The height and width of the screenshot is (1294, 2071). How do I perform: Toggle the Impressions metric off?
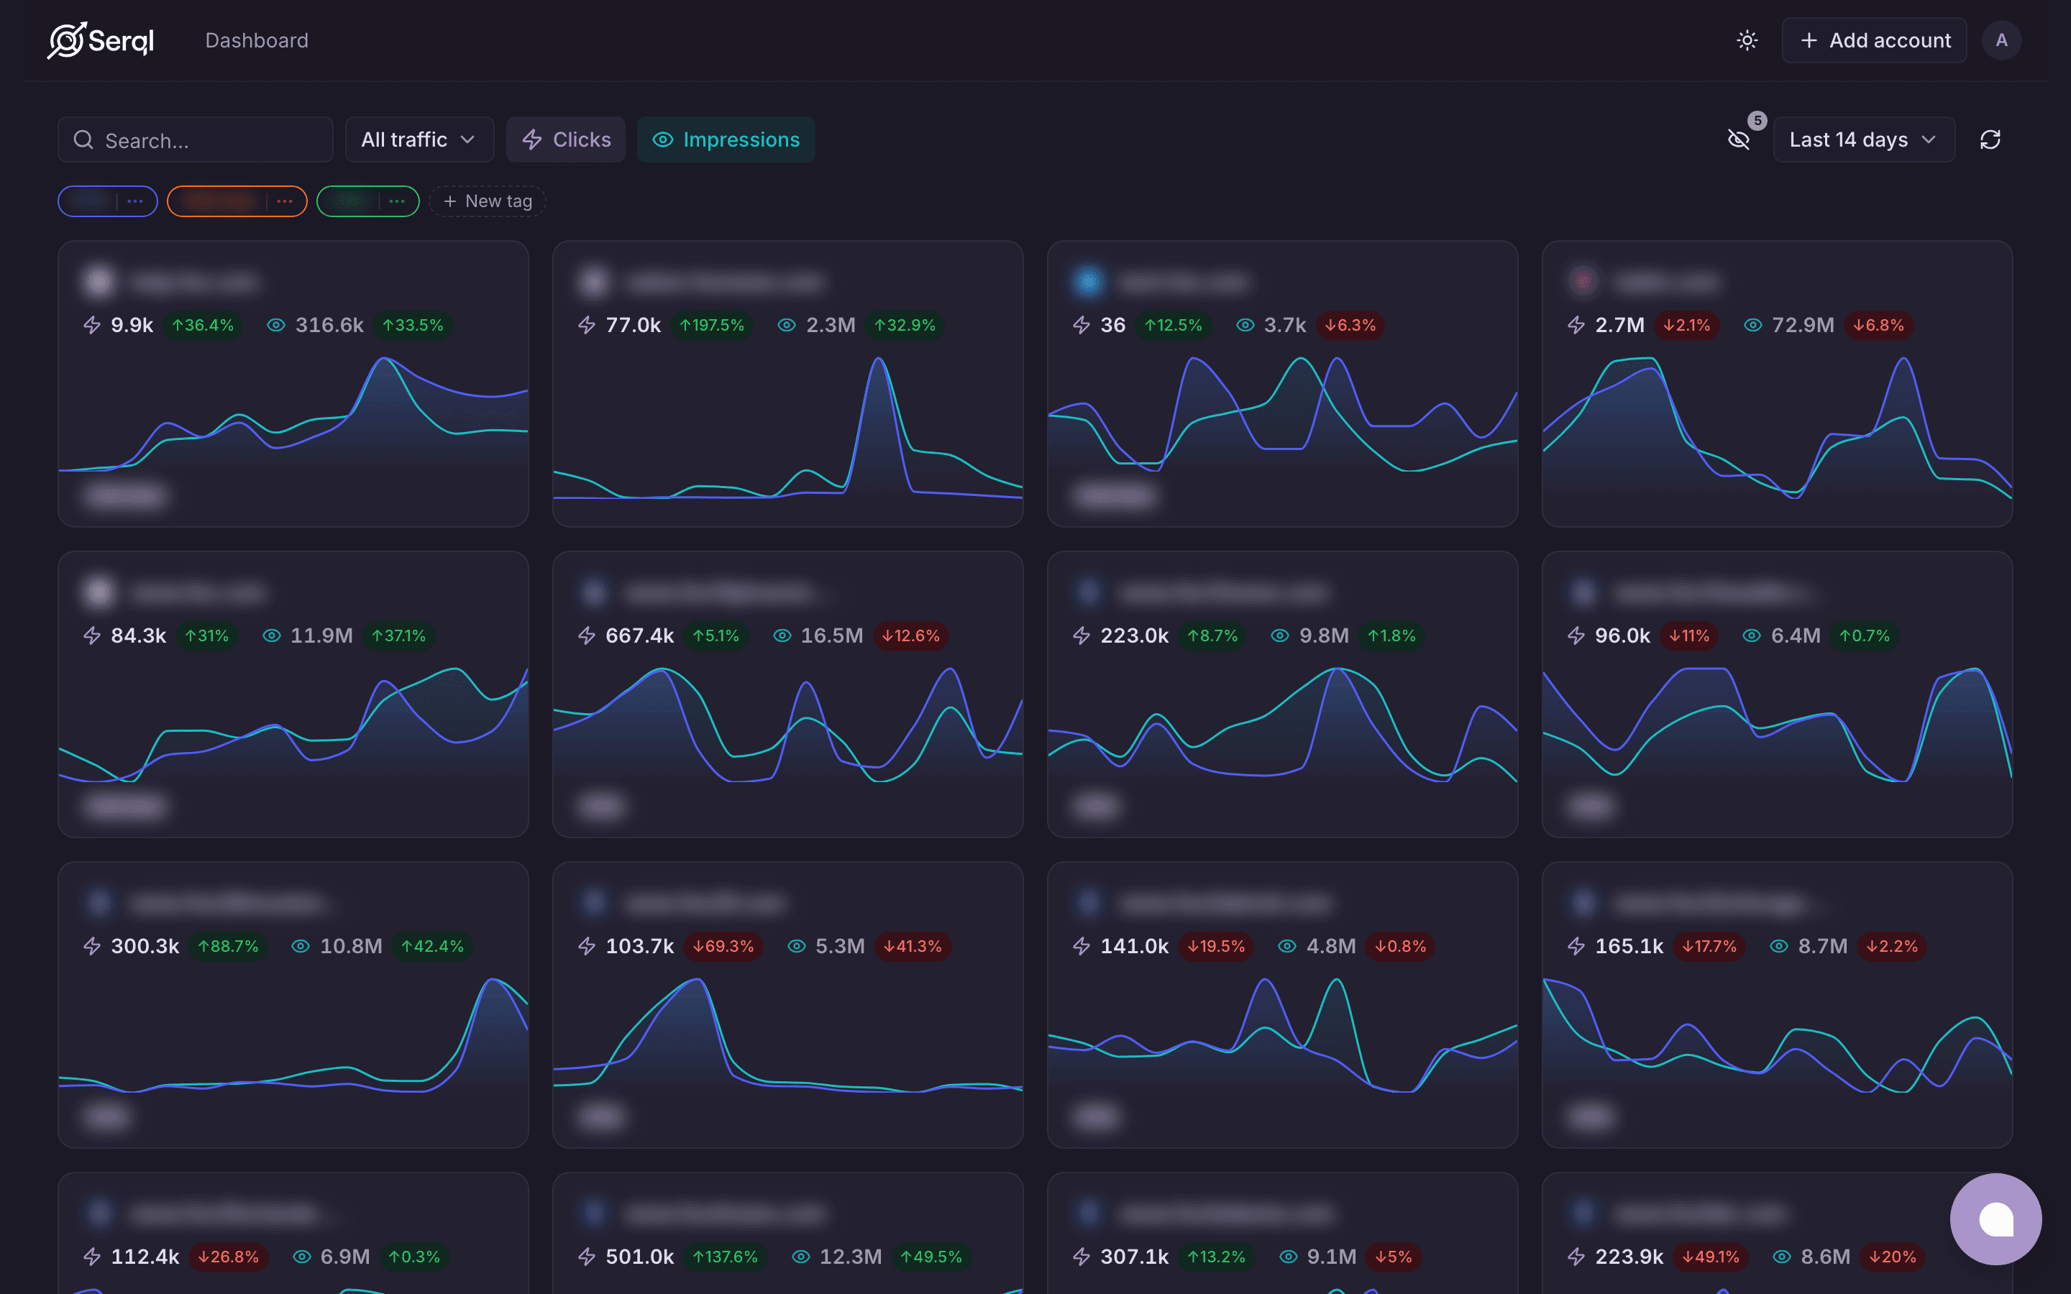click(x=726, y=139)
